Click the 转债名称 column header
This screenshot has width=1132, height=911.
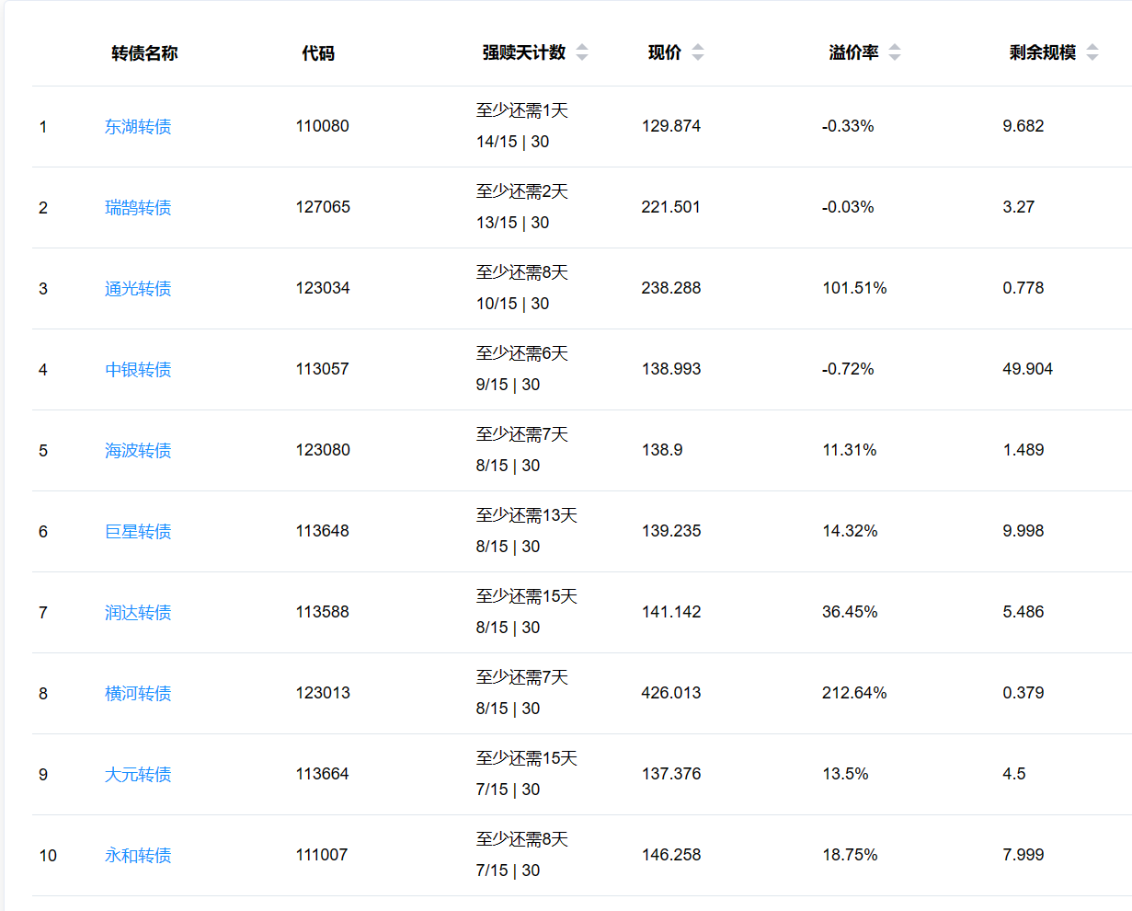tap(144, 53)
